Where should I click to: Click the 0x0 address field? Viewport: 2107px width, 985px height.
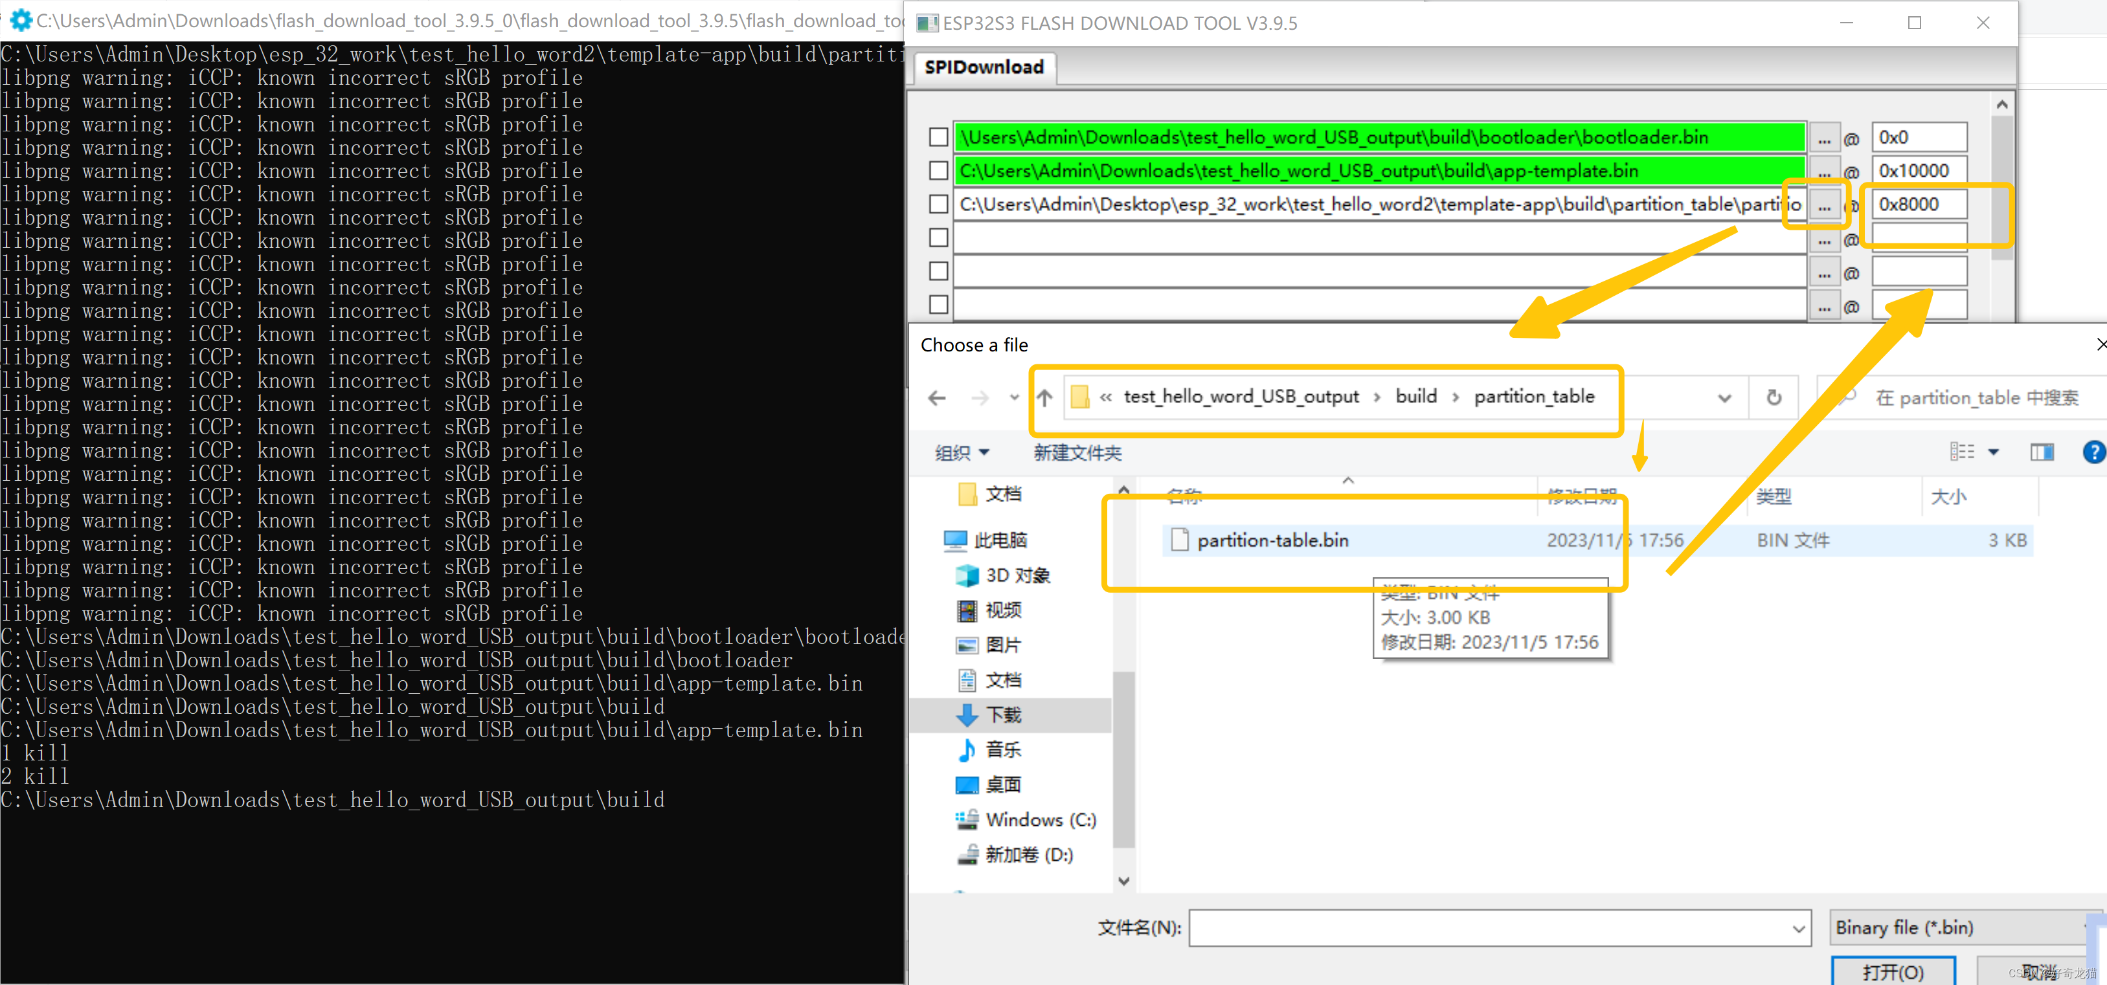1919,137
